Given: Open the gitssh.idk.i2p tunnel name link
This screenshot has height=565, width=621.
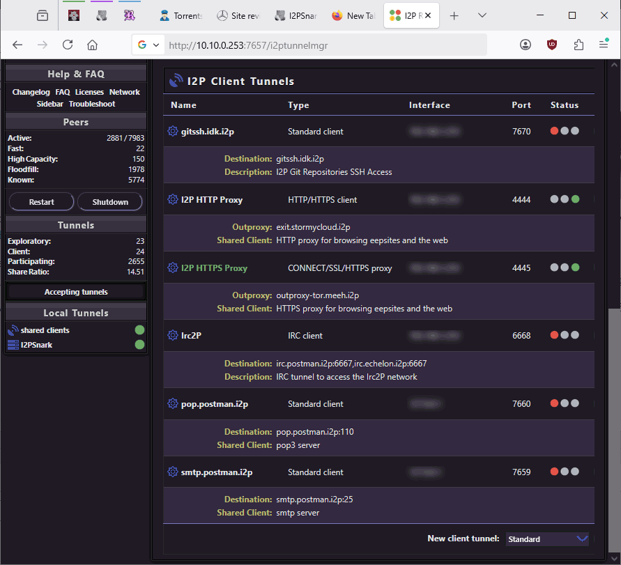Looking at the screenshot, I should pyautogui.click(x=208, y=131).
